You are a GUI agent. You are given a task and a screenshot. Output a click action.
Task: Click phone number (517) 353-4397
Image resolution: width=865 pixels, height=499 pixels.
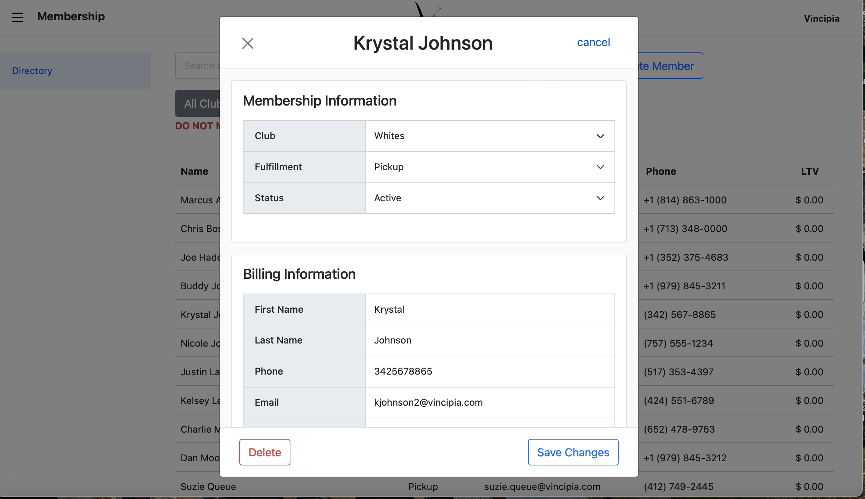[x=678, y=372]
